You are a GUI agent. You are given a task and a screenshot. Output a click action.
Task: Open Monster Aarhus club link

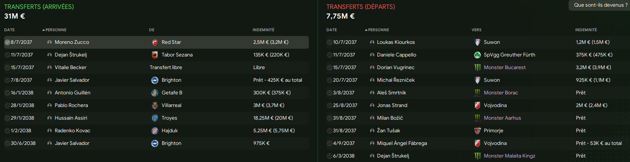click(x=502, y=118)
